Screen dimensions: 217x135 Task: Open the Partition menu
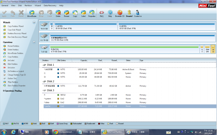28,5
